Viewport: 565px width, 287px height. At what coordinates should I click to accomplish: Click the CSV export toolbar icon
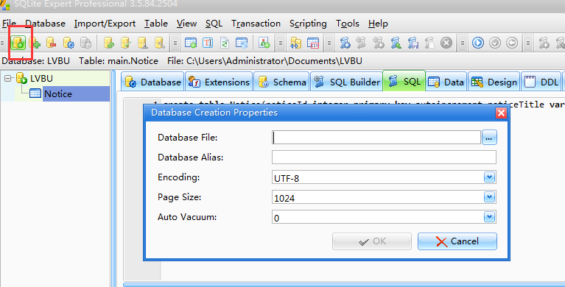click(x=313, y=43)
